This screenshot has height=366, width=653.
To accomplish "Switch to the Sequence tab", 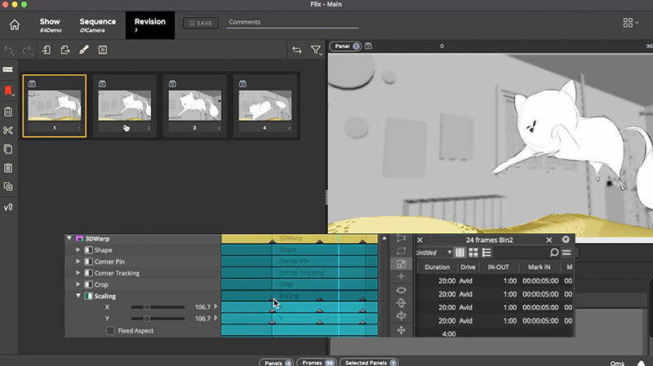I will pos(98,25).
